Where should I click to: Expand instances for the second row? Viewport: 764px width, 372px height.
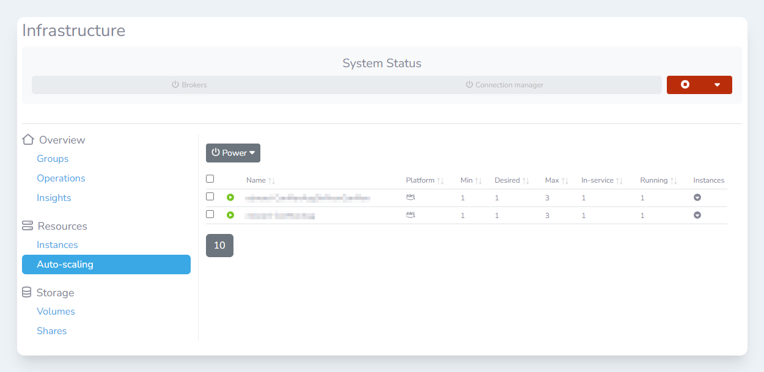pyautogui.click(x=697, y=215)
